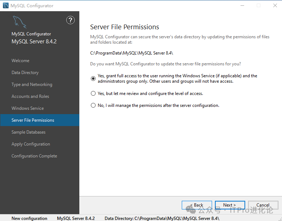Click Next to continue configuration
The width and height of the screenshot is (282, 221).
click(x=230, y=205)
